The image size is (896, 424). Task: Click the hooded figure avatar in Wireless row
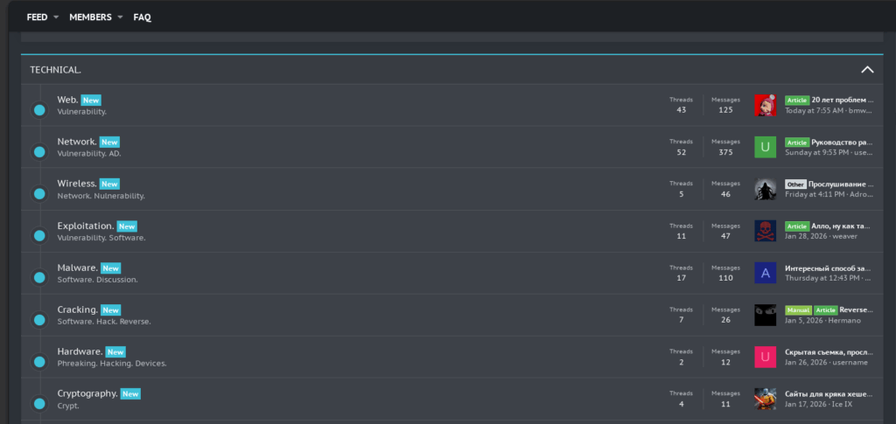[x=766, y=189]
